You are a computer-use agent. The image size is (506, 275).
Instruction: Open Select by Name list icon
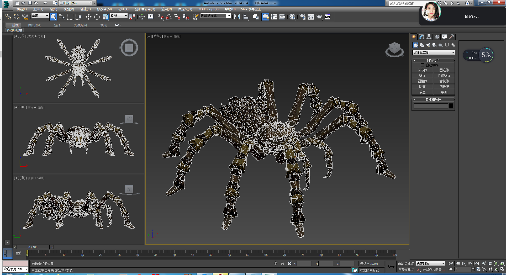pyautogui.click(x=62, y=17)
